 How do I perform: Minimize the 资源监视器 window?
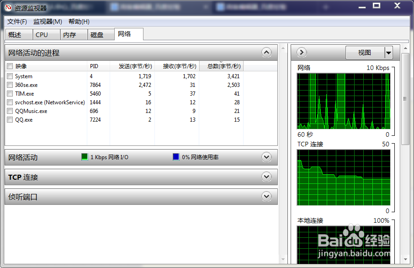[362, 6]
